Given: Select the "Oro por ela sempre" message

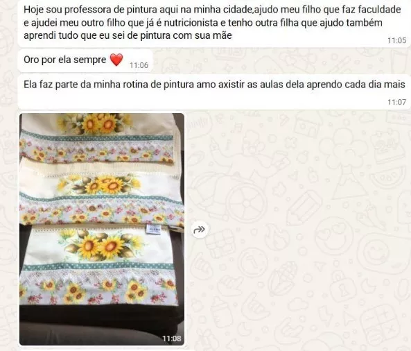Looking at the screenshot, I should pos(85,60).
